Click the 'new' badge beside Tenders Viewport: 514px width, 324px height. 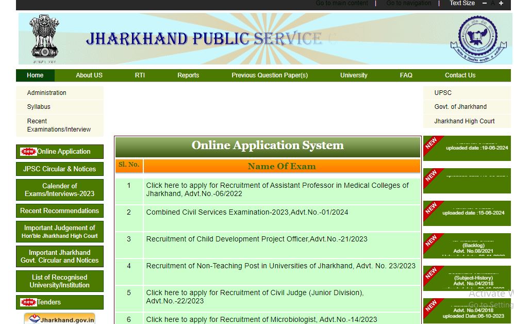click(x=28, y=302)
